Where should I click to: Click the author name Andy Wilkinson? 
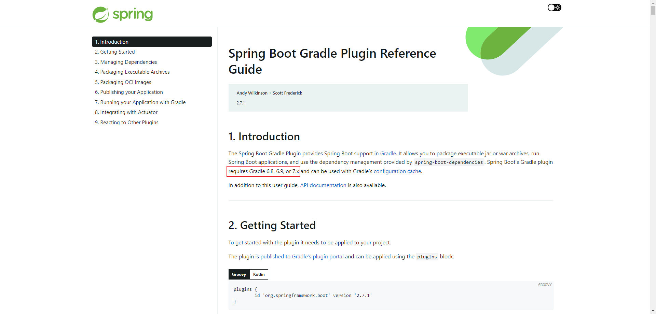click(x=252, y=93)
